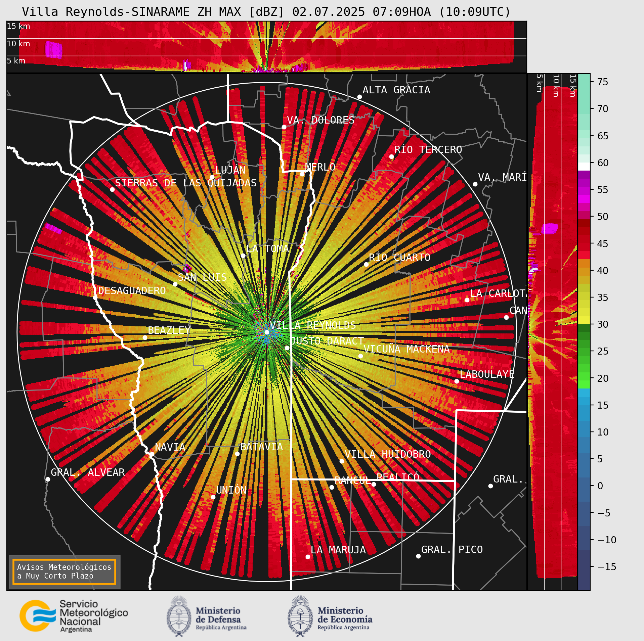Click the Servicio Meteorológico Nacional logo
This screenshot has height=641, width=644.
pos(74,616)
